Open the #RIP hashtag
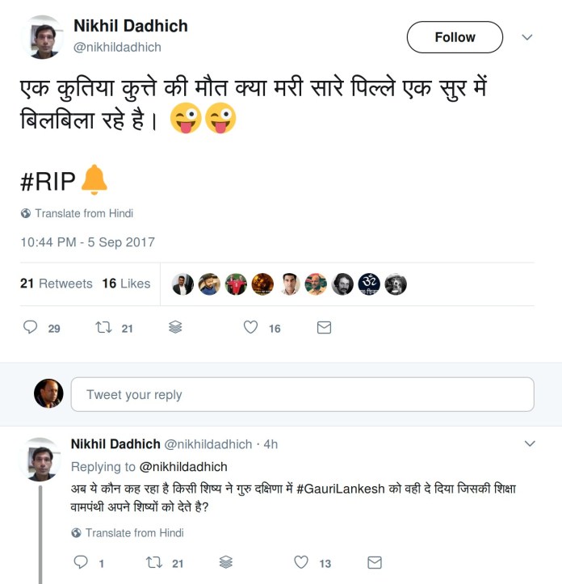This screenshot has width=562, height=584. coord(48,182)
